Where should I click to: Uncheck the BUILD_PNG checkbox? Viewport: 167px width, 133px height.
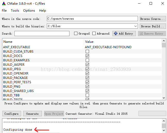87,86
